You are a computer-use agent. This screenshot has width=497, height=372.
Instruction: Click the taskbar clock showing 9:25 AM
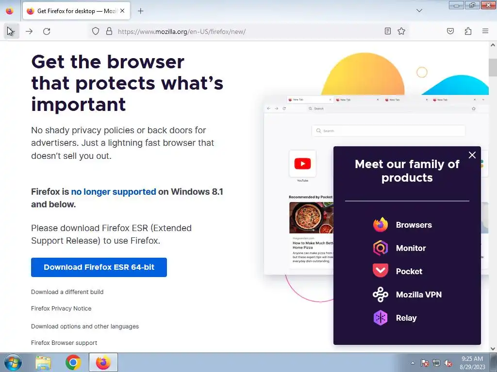[x=472, y=363]
